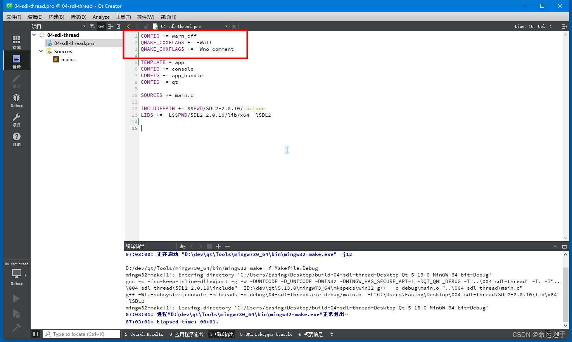
Task: Click the INCLUDEPATH line in editor
Action: pyautogui.click(x=202, y=109)
